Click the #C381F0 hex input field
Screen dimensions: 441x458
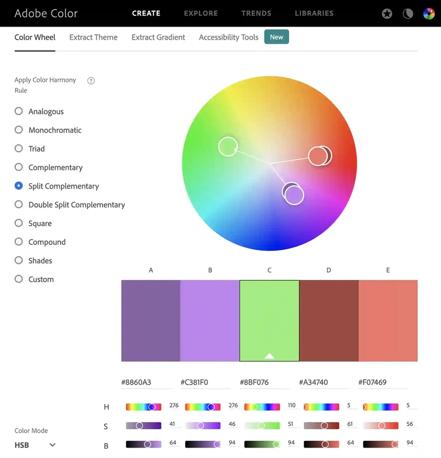pos(205,382)
